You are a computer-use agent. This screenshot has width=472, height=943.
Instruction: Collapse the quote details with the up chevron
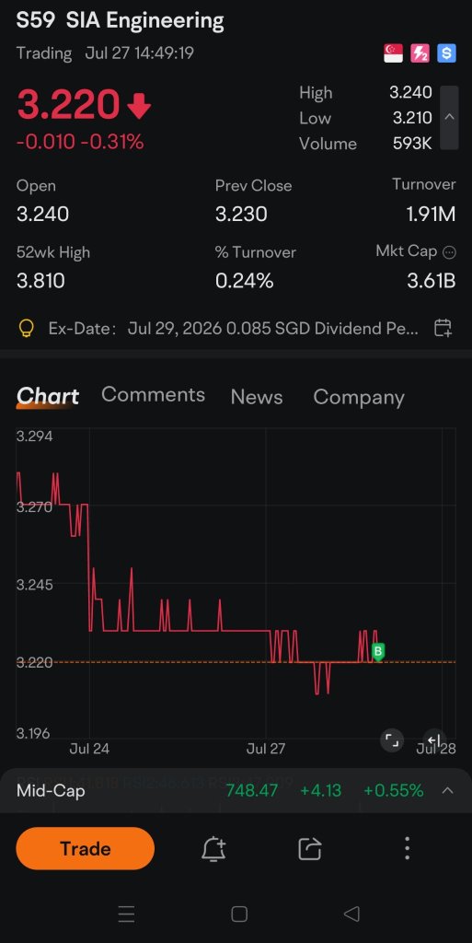(449, 117)
